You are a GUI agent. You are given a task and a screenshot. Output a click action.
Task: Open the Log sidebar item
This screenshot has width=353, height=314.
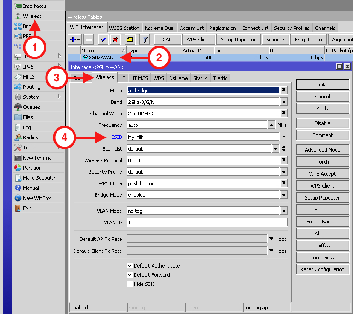click(39, 127)
